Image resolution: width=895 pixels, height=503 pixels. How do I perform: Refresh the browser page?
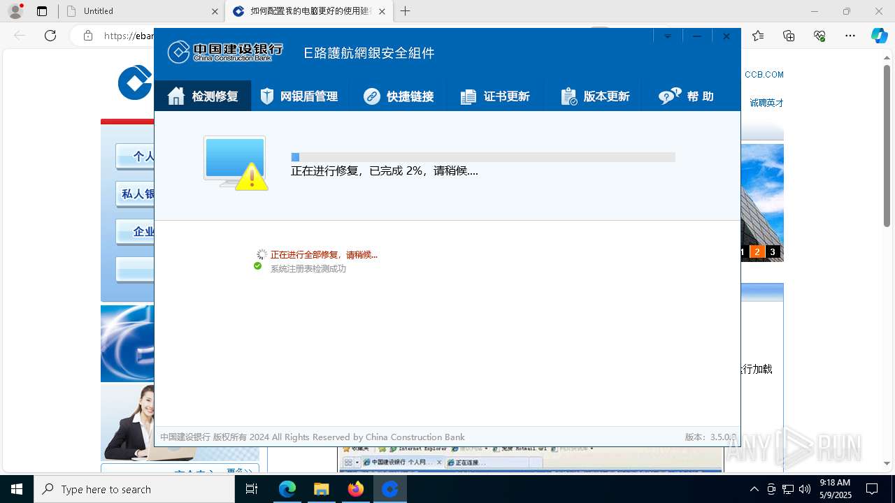(x=50, y=36)
